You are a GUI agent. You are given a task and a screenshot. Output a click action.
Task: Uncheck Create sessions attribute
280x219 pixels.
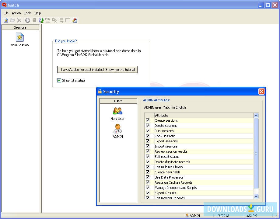[x=148, y=120]
